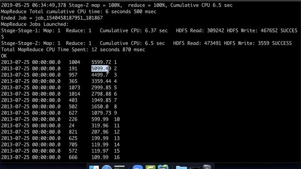Click revenue value 199.99

point(100,138)
